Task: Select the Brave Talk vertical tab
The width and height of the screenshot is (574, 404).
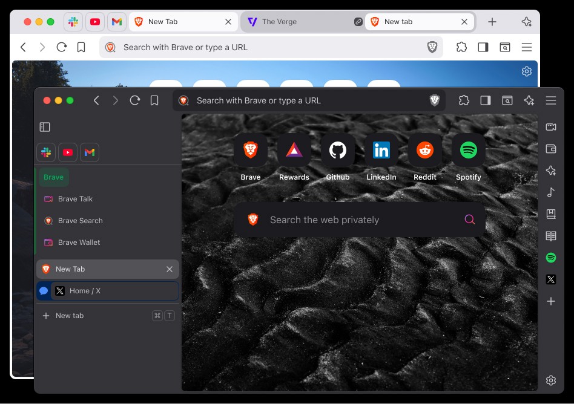Action: 108,199
